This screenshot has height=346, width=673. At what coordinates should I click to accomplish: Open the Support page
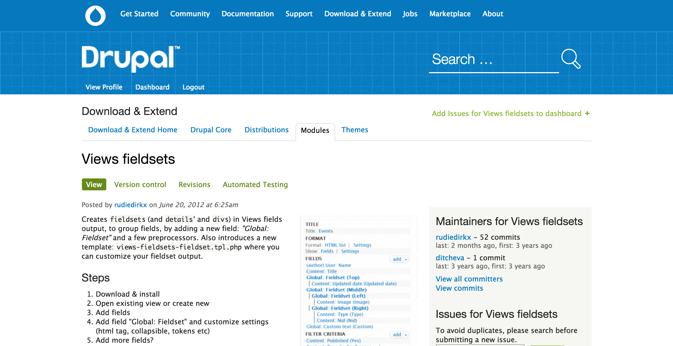[x=299, y=14]
